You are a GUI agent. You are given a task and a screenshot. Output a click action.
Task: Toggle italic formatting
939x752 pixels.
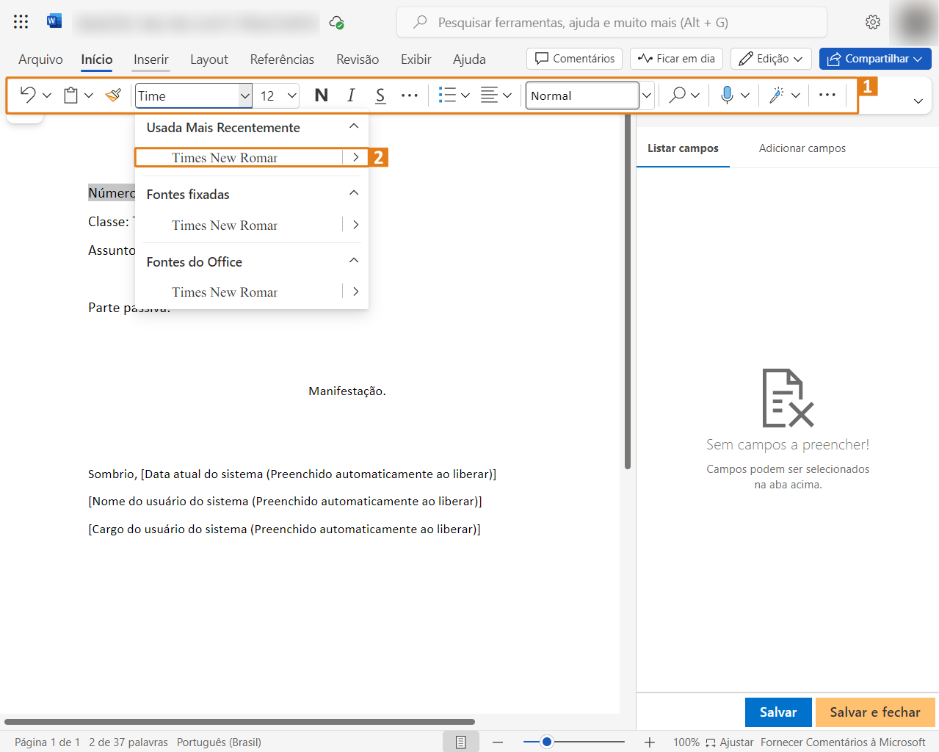tap(351, 95)
